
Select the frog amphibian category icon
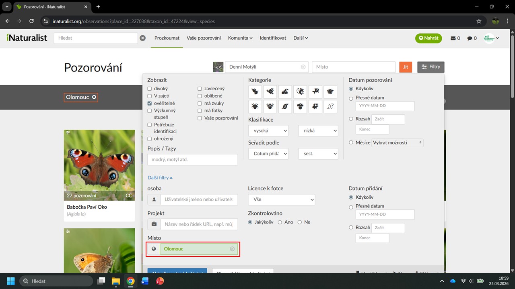[270, 92]
